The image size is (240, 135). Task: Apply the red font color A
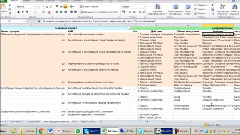[49, 12]
